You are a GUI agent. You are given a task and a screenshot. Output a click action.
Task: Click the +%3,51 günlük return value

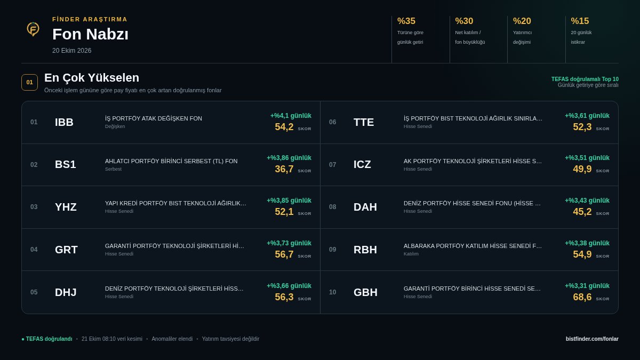[587, 158]
